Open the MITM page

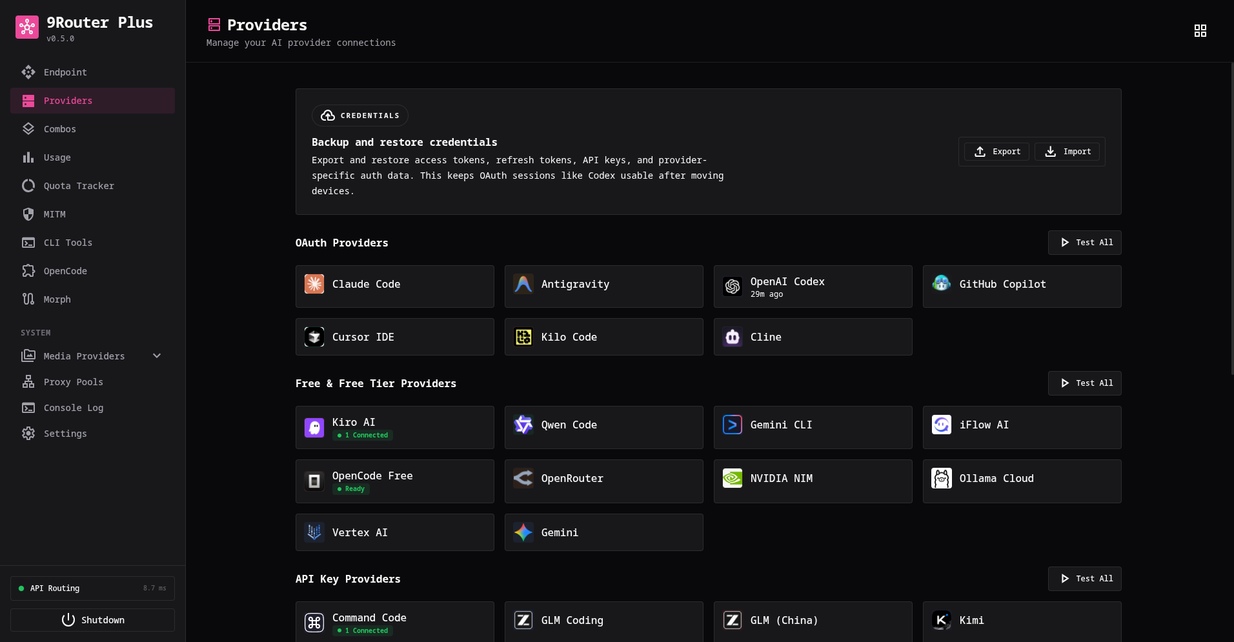pos(92,214)
